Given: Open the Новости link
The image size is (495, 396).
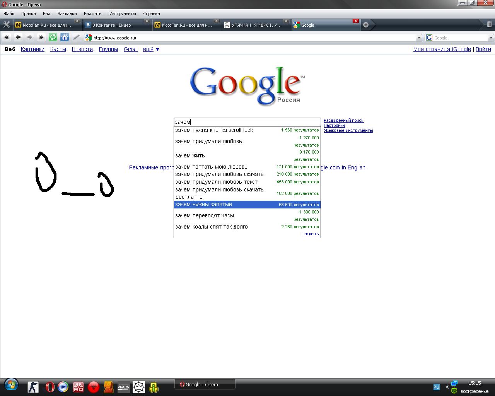Looking at the screenshot, I should coord(82,49).
